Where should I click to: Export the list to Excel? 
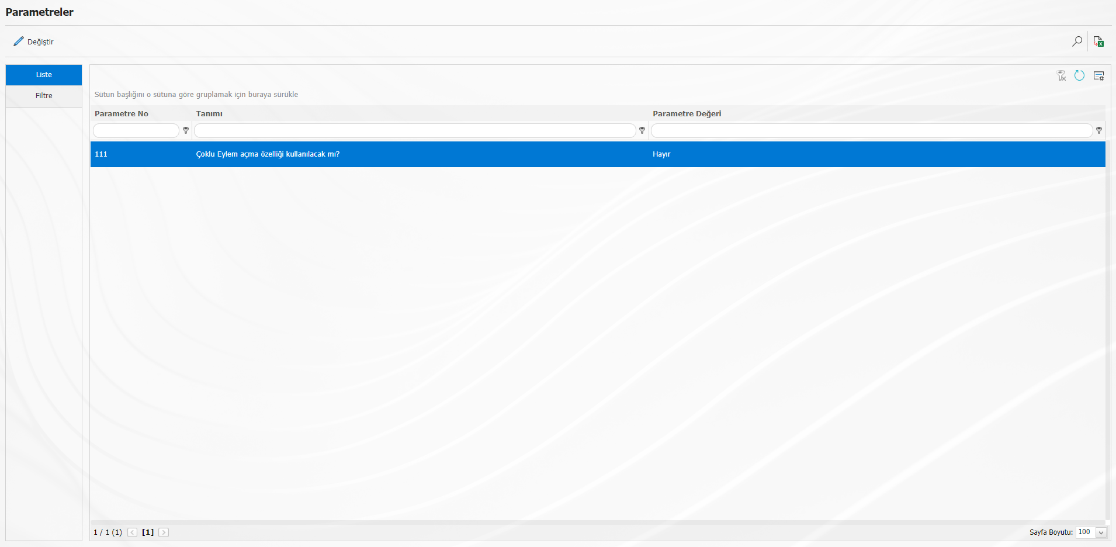coord(1098,41)
